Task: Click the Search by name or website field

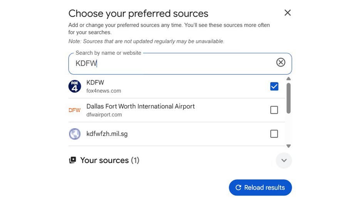Action: pos(173,64)
